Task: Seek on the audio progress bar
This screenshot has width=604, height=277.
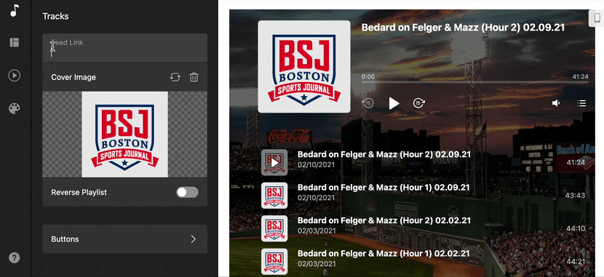Action: 474,81
